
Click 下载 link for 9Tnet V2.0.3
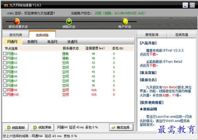[x=153, y=54]
